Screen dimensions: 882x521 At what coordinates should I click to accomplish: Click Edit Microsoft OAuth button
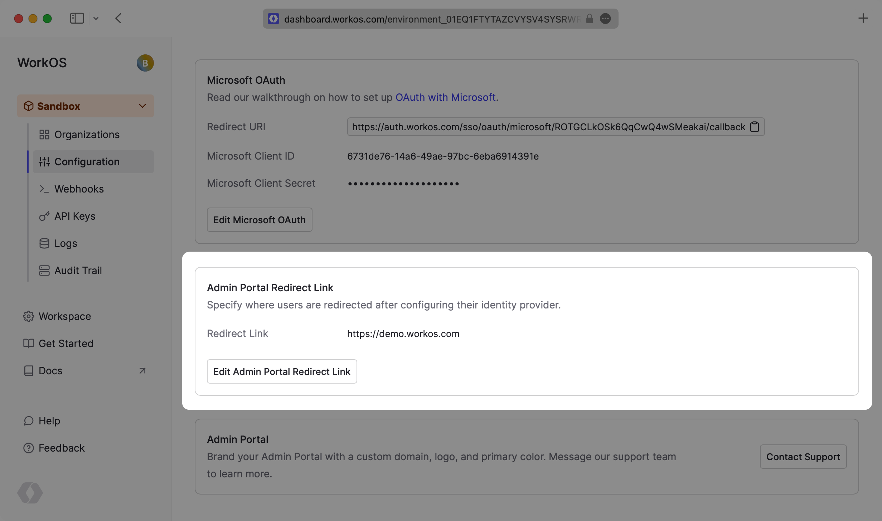259,220
